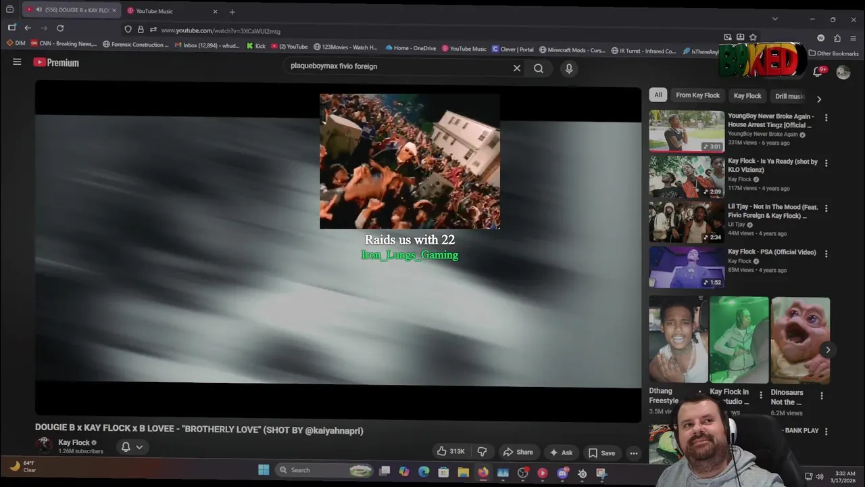Open Kay Flock channel avatar
Viewport: 865px width, 487px height.
point(45,445)
